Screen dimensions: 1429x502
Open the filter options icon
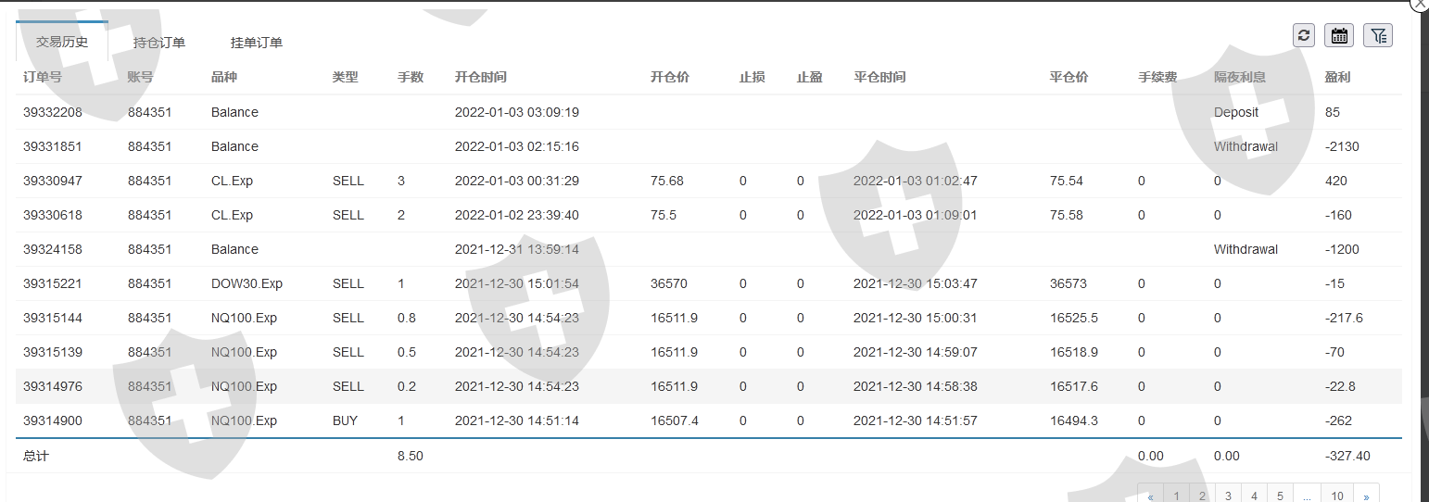(1378, 35)
